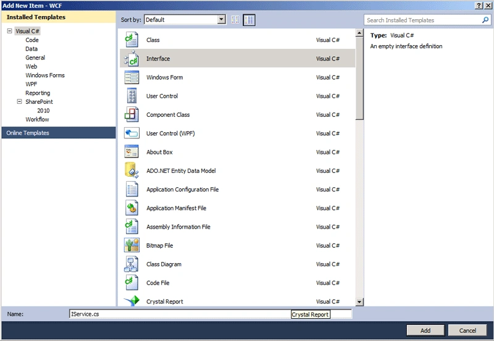Click the Class Diagram template name
The height and width of the screenshot is (341, 494).
pyautogui.click(x=164, y=264)
